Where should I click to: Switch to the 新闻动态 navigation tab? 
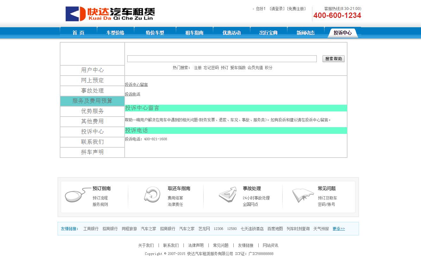click(306, 33)
